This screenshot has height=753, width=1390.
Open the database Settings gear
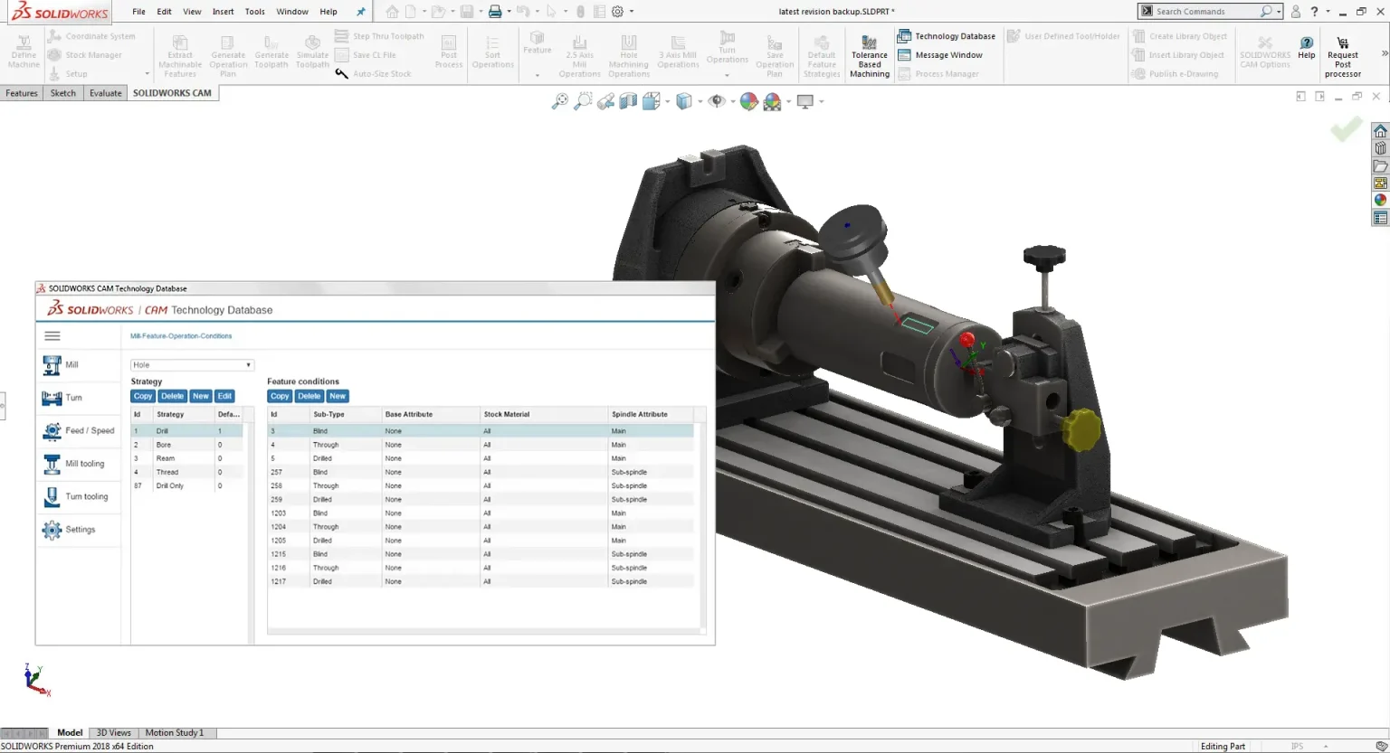52,530
